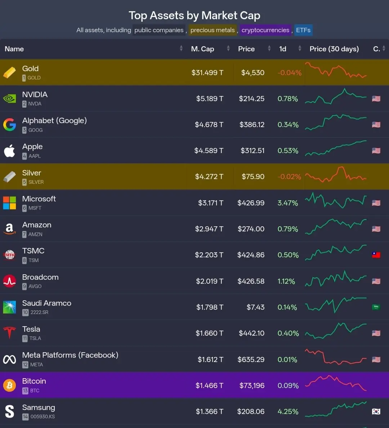This screenshot has height=428, width=389.
Task: Click the US flag in NVIDIA row
Action: [376, 99]
